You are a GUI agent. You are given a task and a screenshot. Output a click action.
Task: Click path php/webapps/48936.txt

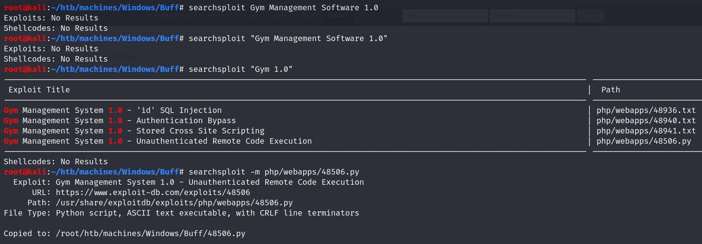[x=646, y=110]
